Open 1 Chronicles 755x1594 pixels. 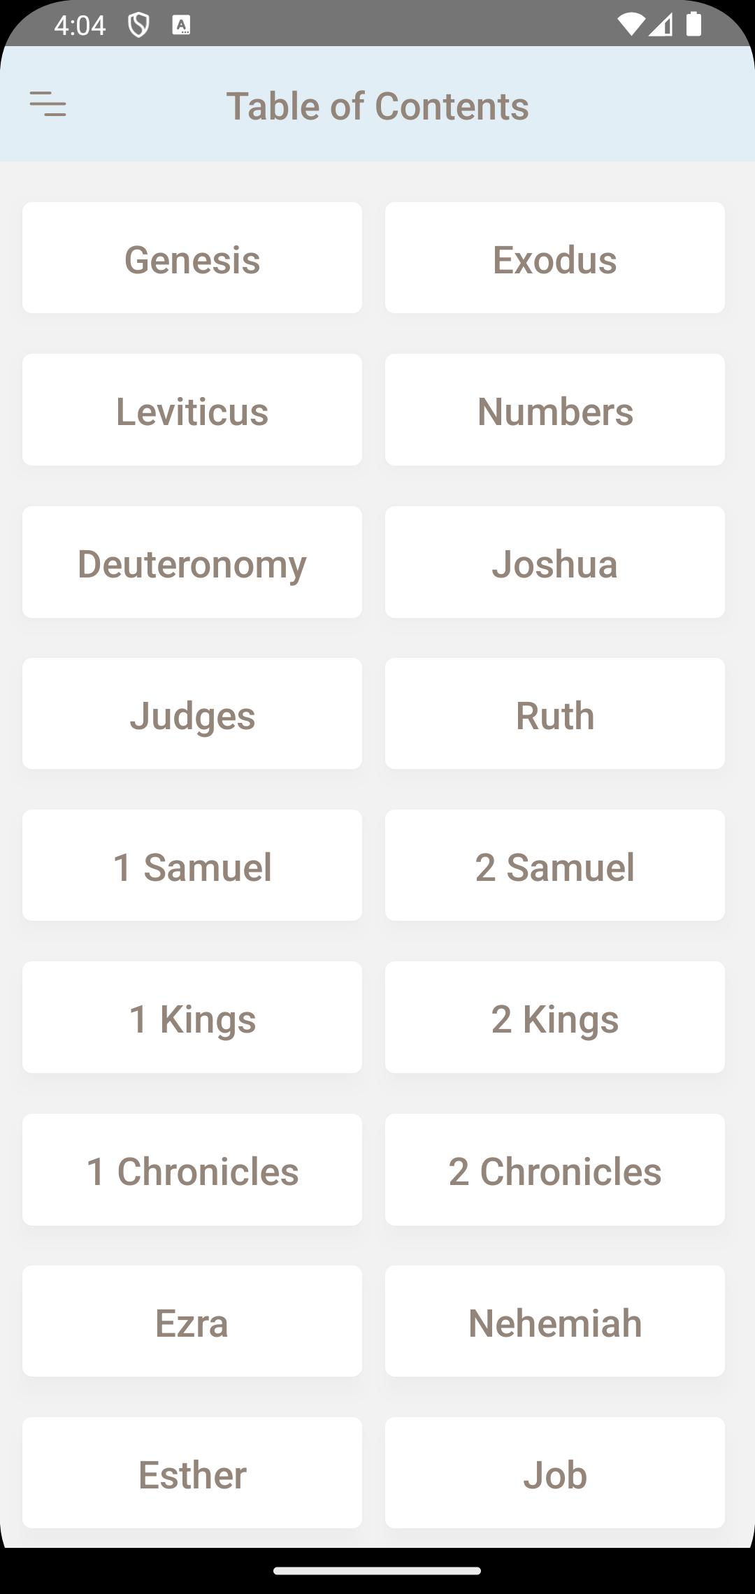[192, 1170]
